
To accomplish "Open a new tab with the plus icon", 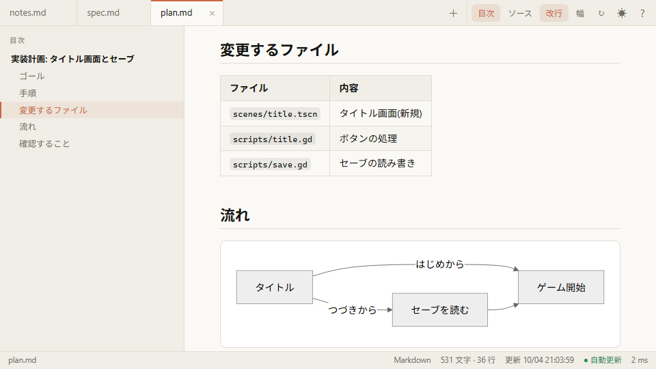I will point(453,14).
